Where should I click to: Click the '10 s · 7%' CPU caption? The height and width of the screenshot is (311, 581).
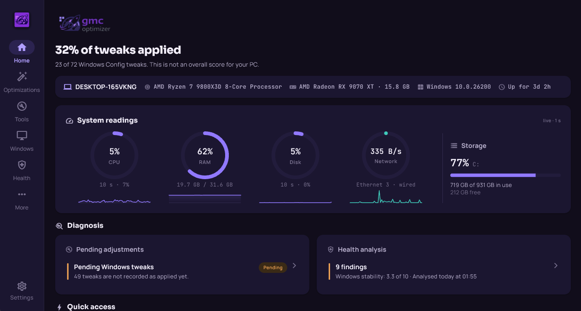tap(114, 185)
